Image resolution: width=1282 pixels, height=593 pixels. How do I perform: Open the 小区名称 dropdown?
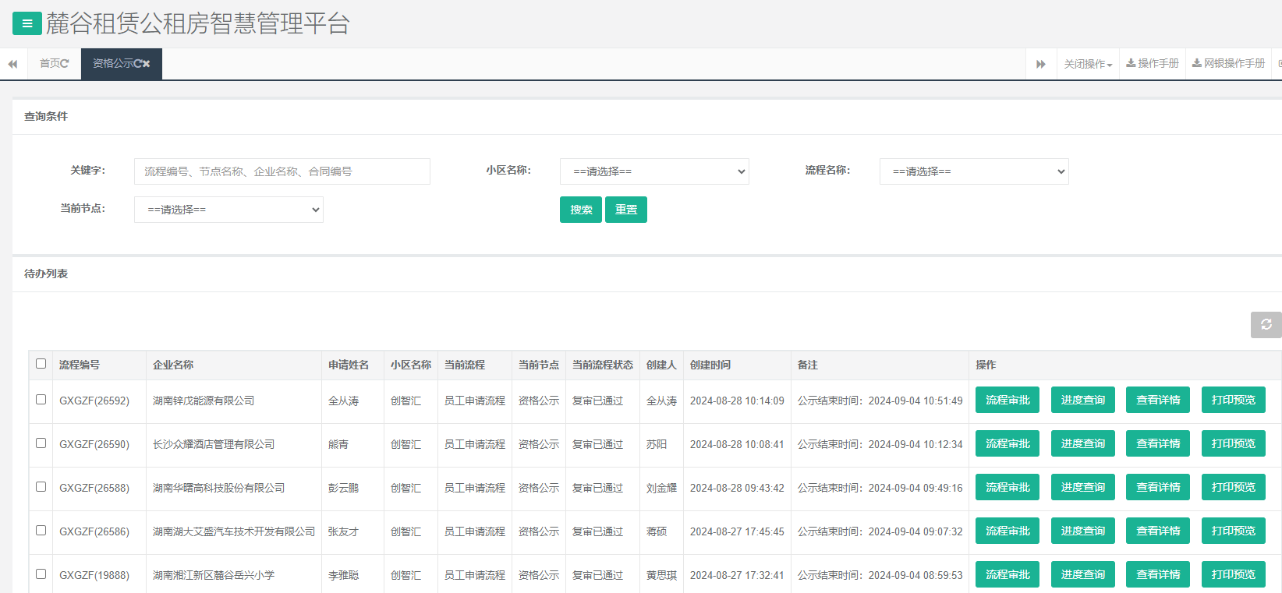[x=654, y=171]
